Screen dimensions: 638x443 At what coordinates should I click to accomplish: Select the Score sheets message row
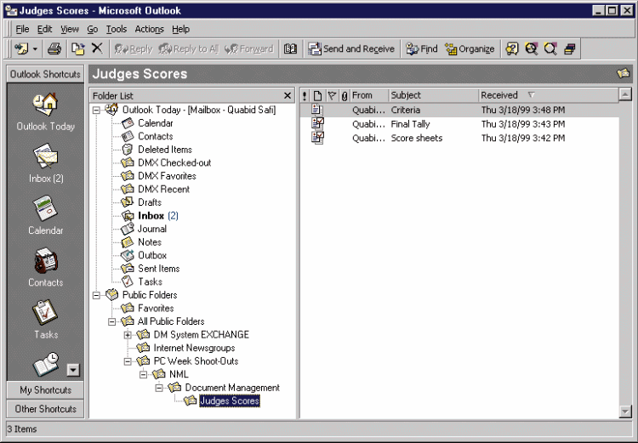[x=459, y=138]
